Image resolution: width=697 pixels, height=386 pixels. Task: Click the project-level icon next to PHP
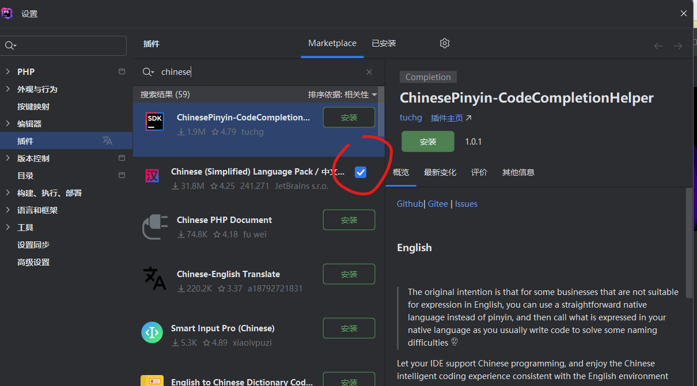122,71
